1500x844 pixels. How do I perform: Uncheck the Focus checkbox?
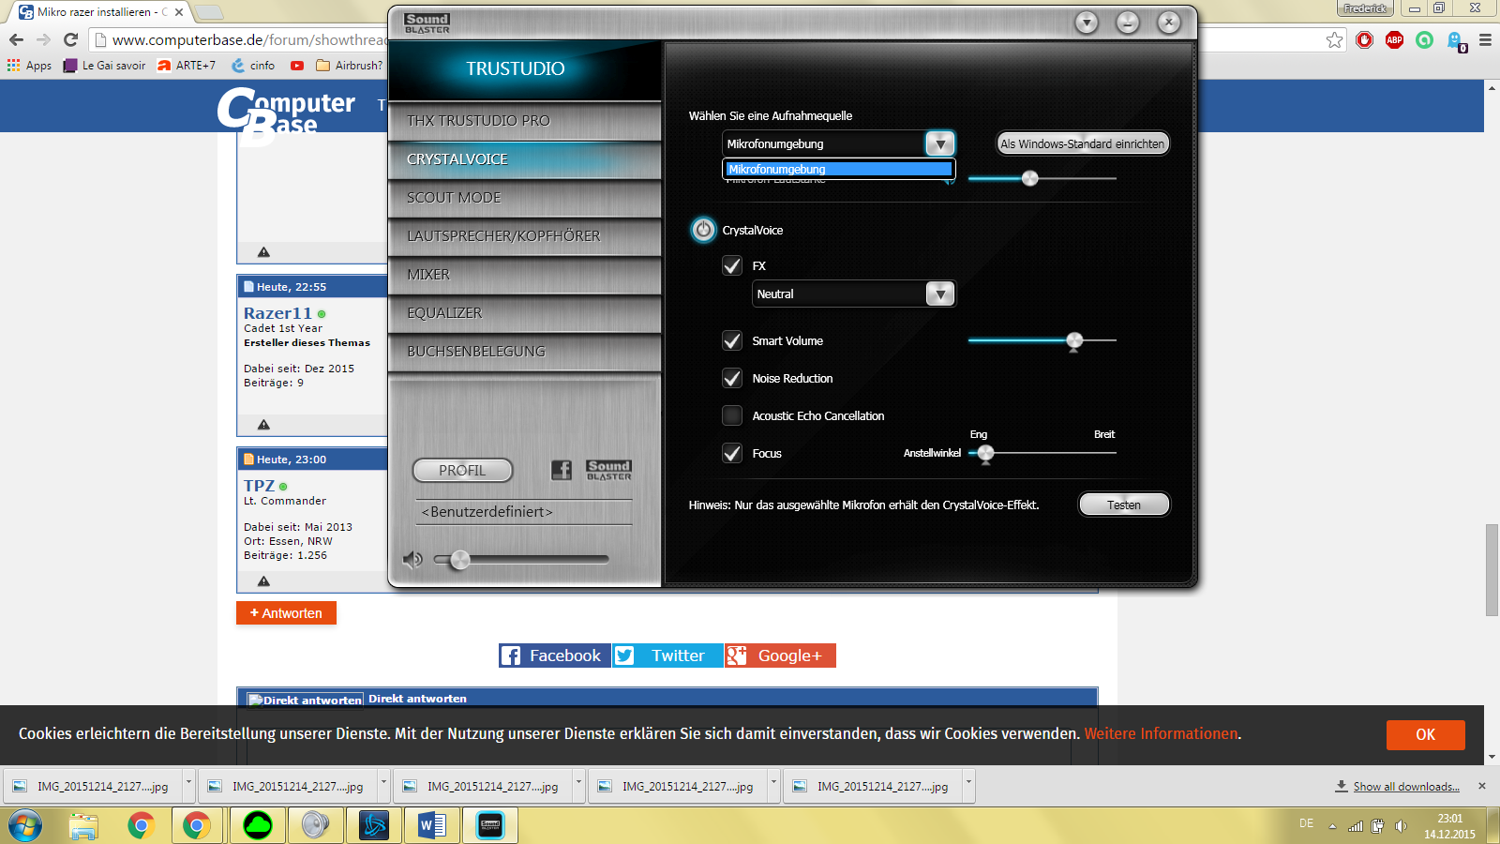coord(732,453)
